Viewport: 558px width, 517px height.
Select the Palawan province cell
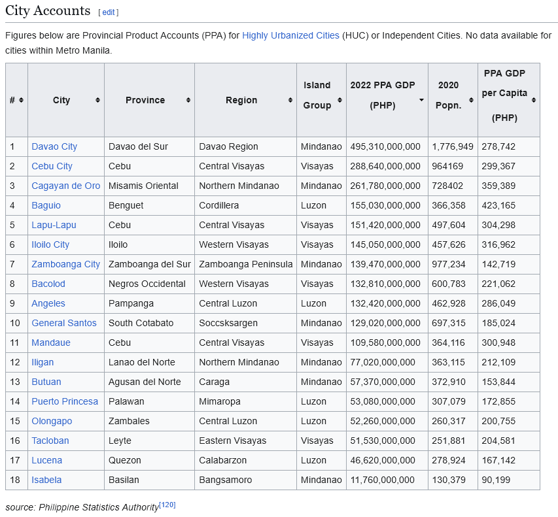tap(149, 401)
